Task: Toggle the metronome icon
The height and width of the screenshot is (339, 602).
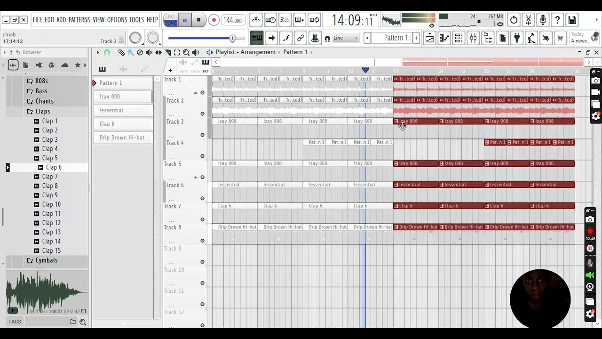Action: pyautogui.click(x=256, y=20)
